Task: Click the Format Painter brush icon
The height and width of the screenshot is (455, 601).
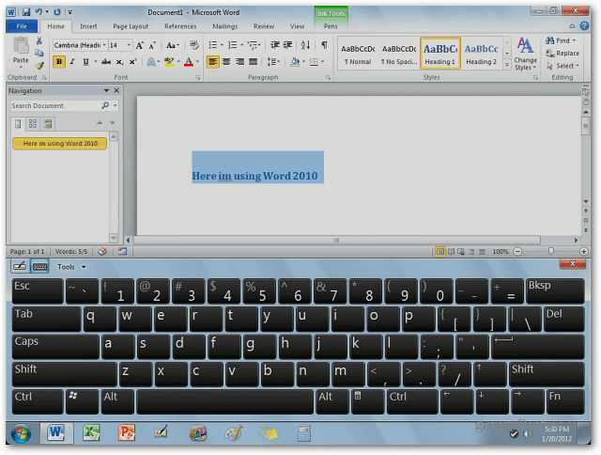Action: point(39,66)
